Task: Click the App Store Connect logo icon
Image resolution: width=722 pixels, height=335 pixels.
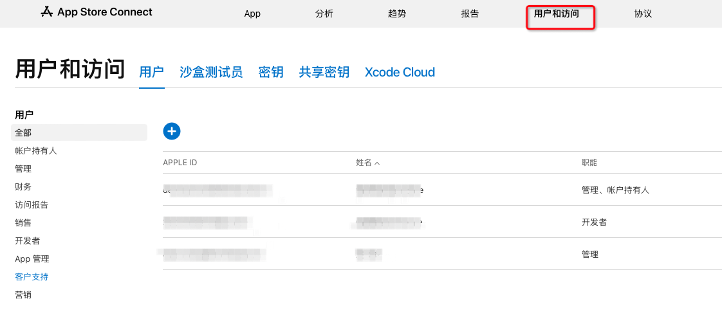Action: tap(46, 12)
